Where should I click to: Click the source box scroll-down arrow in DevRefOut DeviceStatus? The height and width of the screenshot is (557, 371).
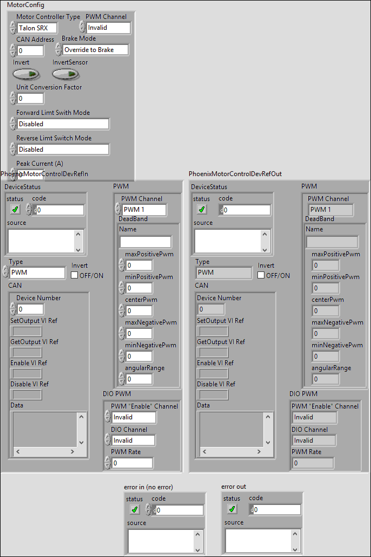click(264, 250)
